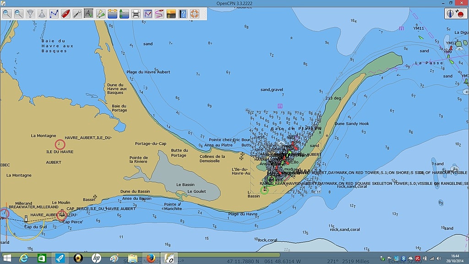Click the 'BREAKWATER,MILLERAND' label

point(33,207)
